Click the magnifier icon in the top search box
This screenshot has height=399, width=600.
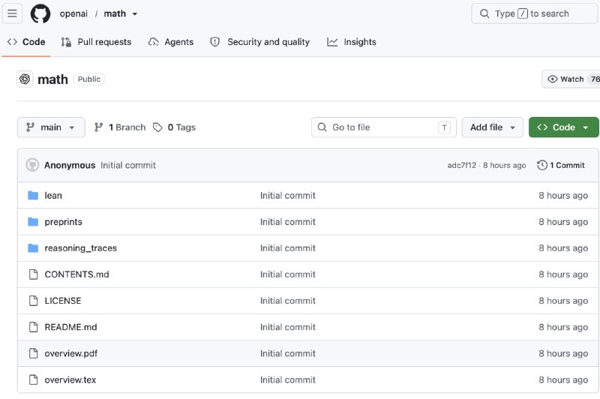(484, 13)
